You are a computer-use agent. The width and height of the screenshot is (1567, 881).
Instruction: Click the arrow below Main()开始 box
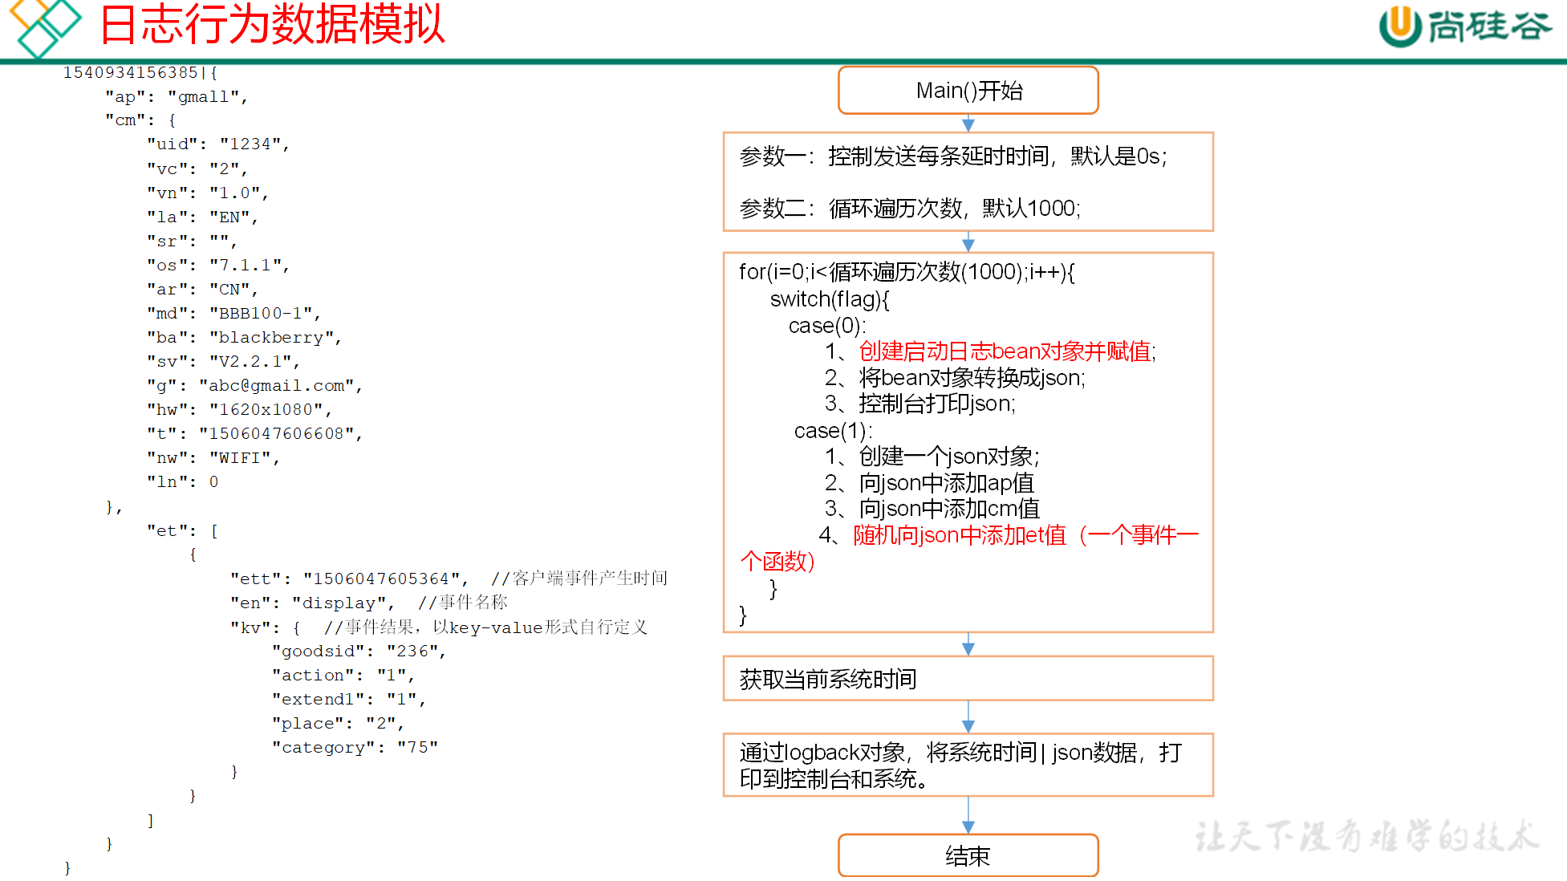coord(968,124)
